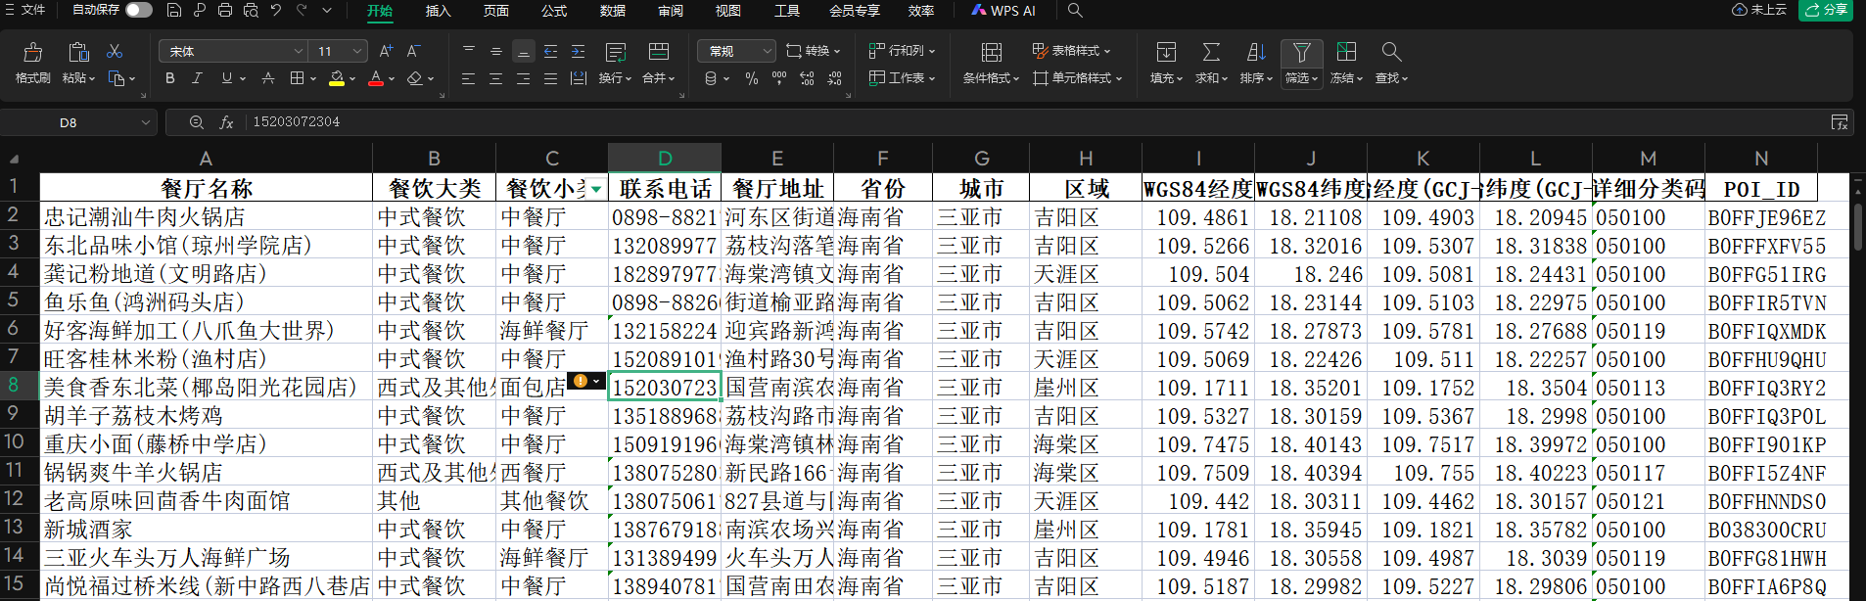Click the Merge cells (合并) icon
This screenshot has height=601, width=1866.
pyautogui.click(x=659, y=53)
